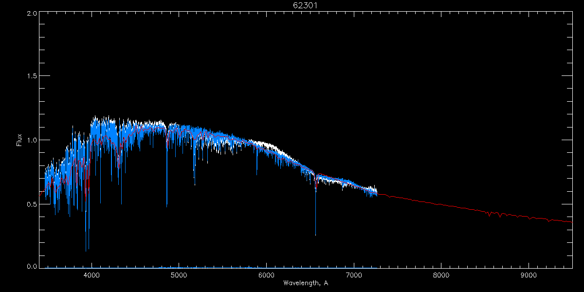Click the 1.0 y-axis tick label
This screenshot has width=584, height=292.
coord(32,140)
